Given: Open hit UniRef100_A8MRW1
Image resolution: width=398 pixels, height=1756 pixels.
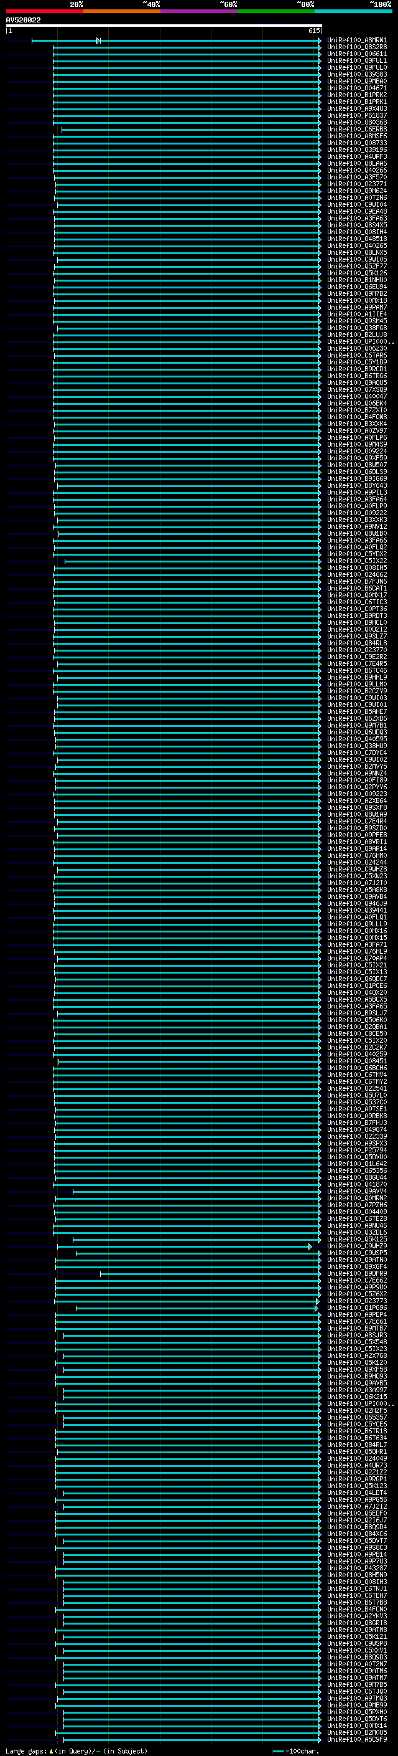Looking at the screenshot, I should [356, 41].
